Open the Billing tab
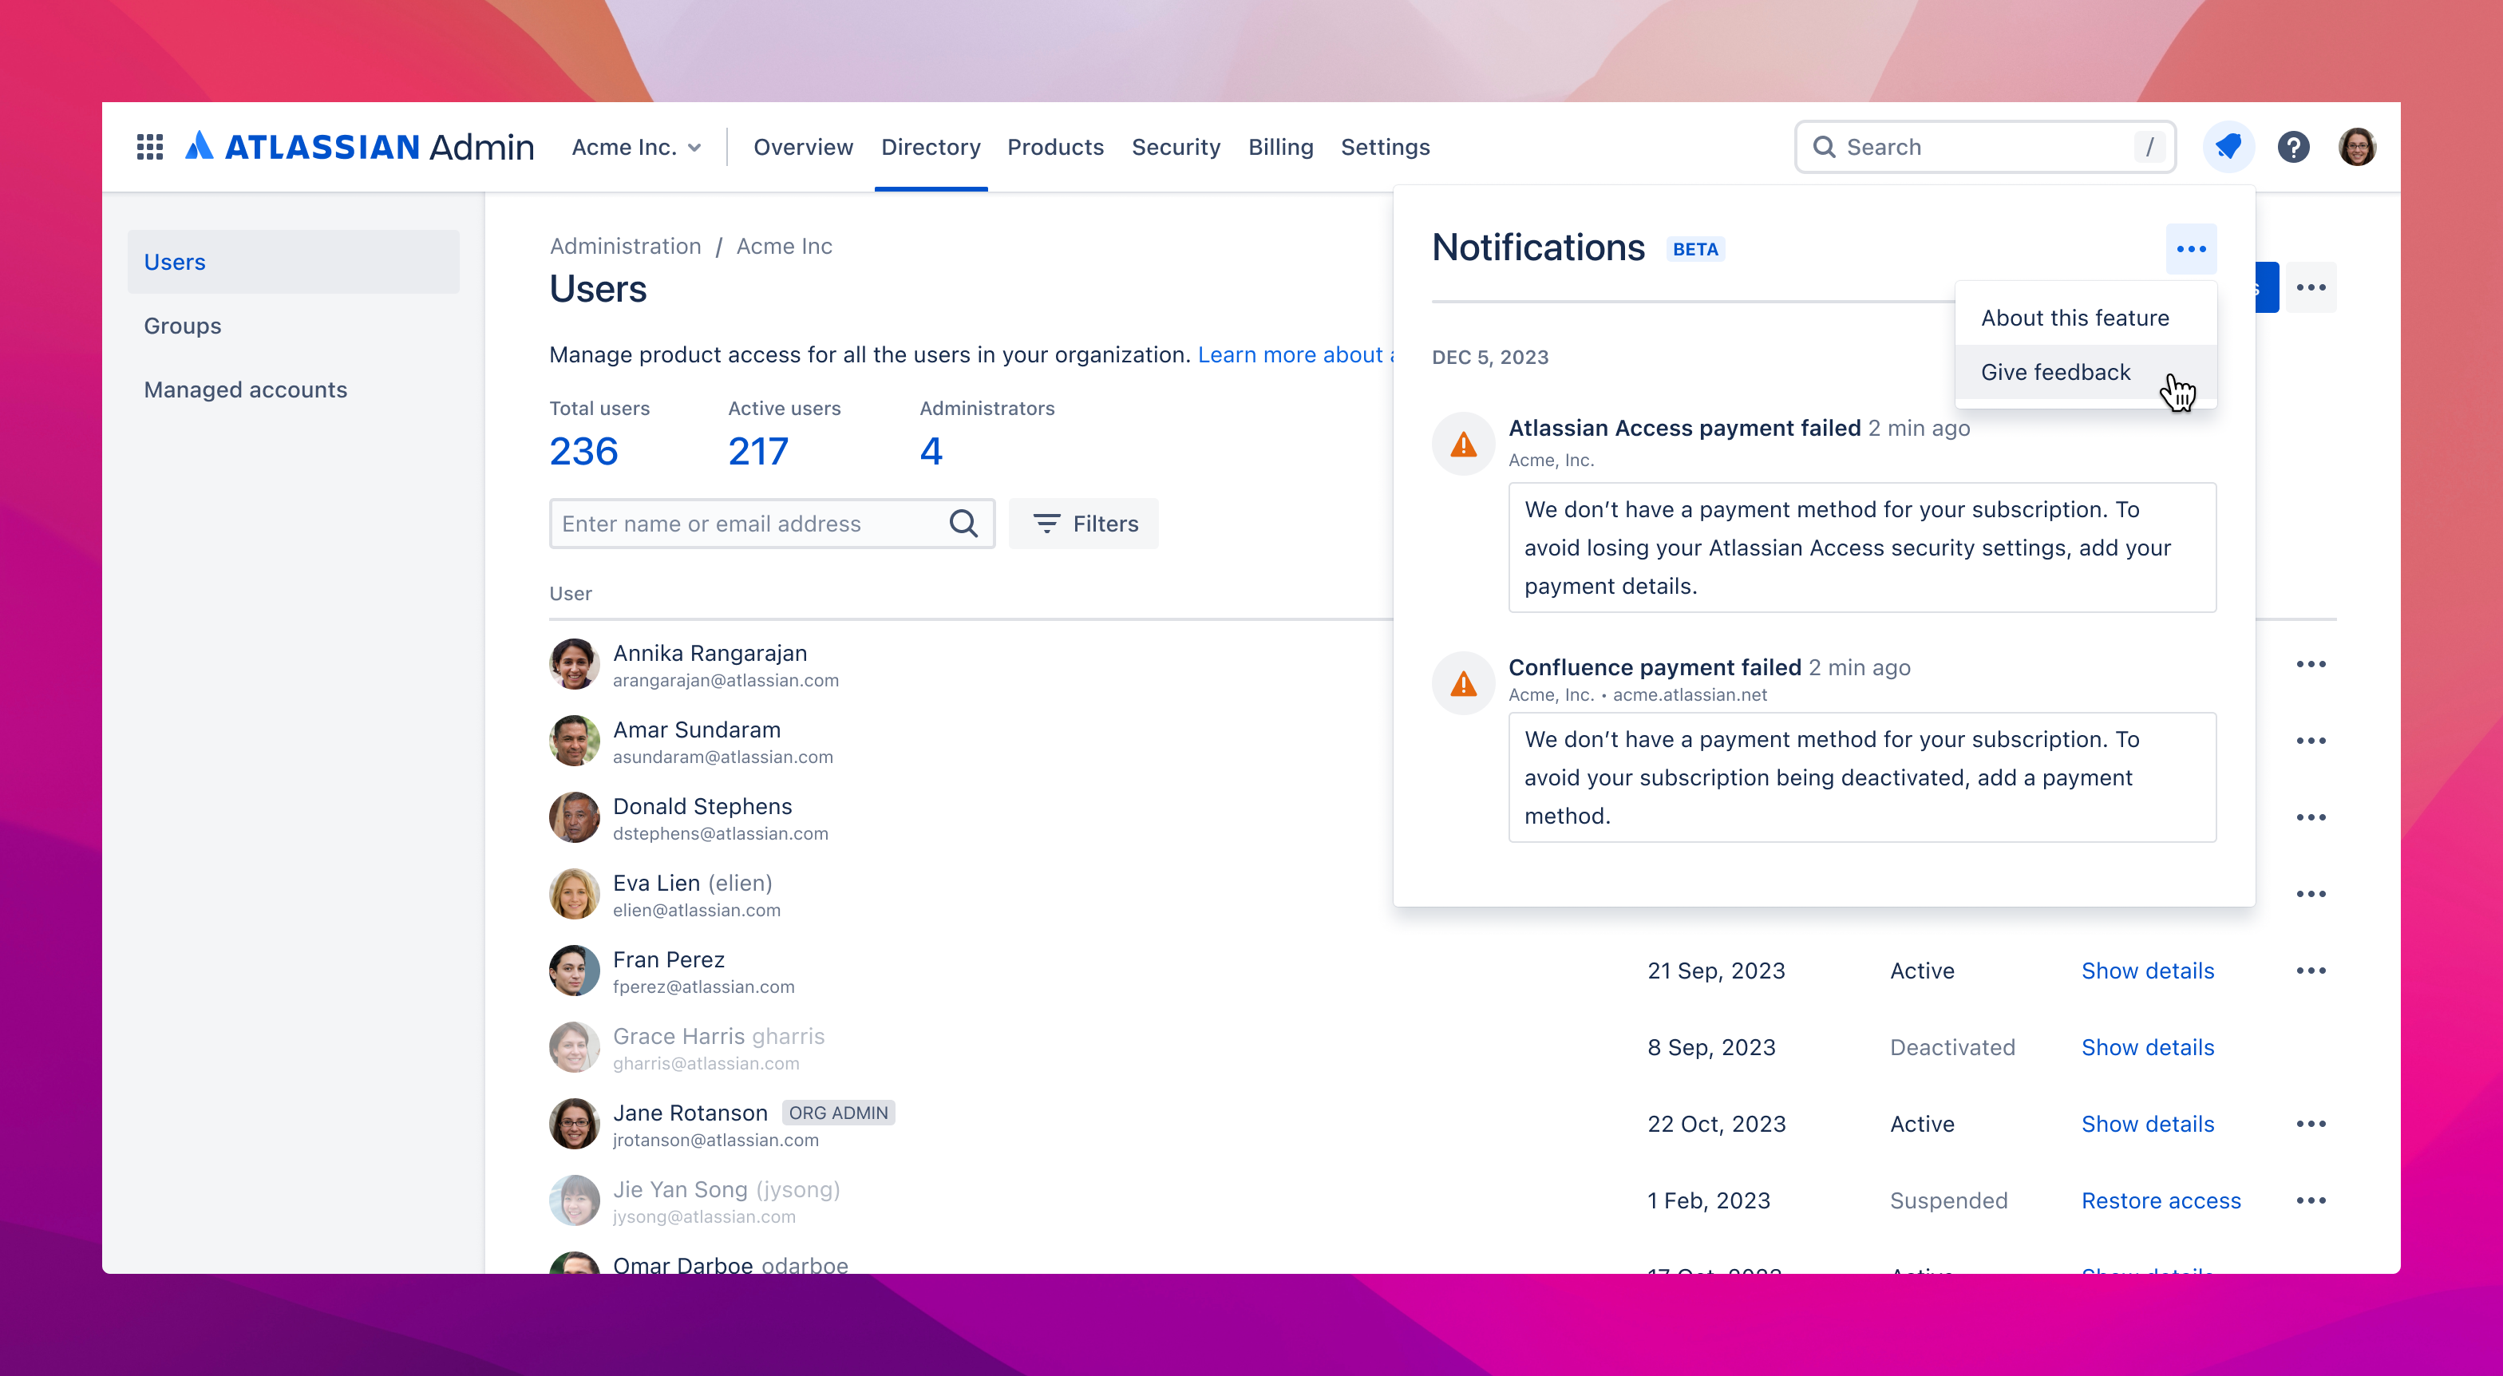The height and width of the screenshot is (1376, 2503). click(x=1281, y=147)
